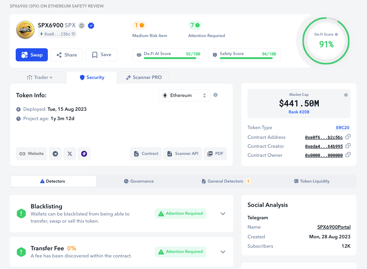367x269 pixels.
Task: Click the orange Medium Risk count badge
Action: coord(139,25)
